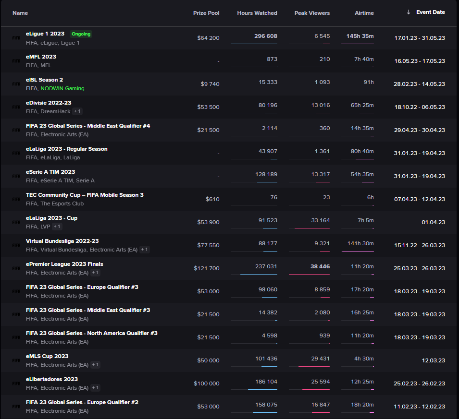
Task: Expand the +1 badge under eLibertadores 2023
Action: tap(95, 388)
